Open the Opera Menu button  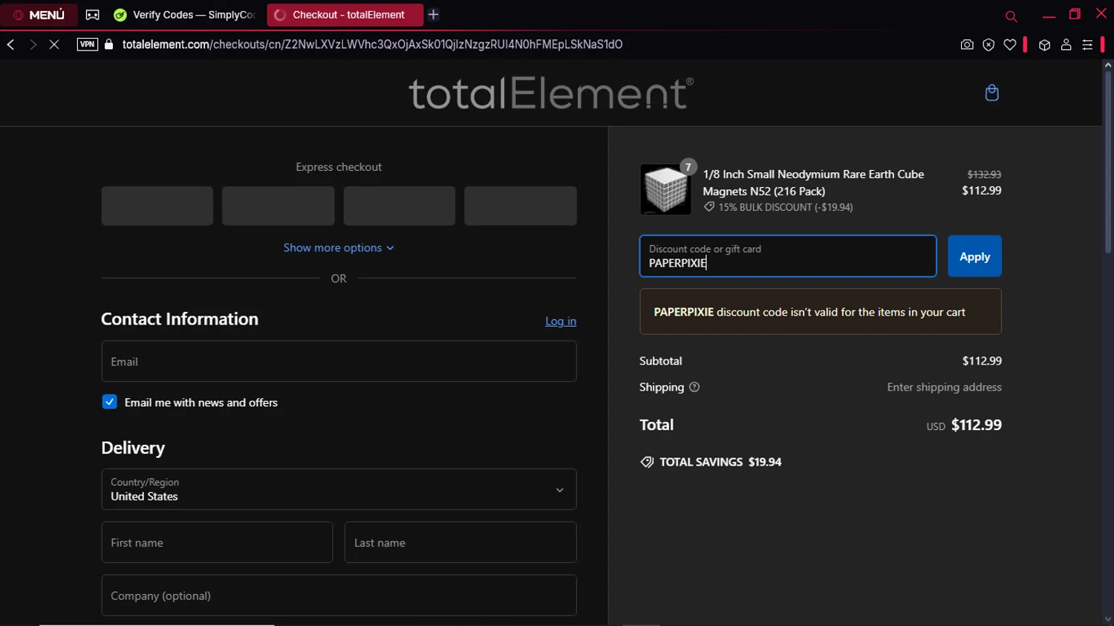pyautogui.click(x=39, y=15)
